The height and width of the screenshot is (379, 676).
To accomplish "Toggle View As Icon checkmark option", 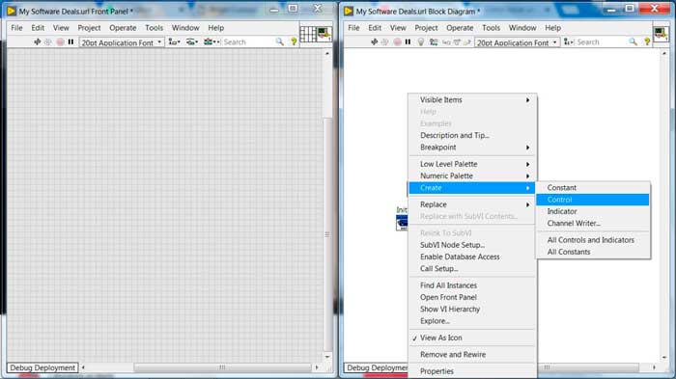I will pos(472,338).
